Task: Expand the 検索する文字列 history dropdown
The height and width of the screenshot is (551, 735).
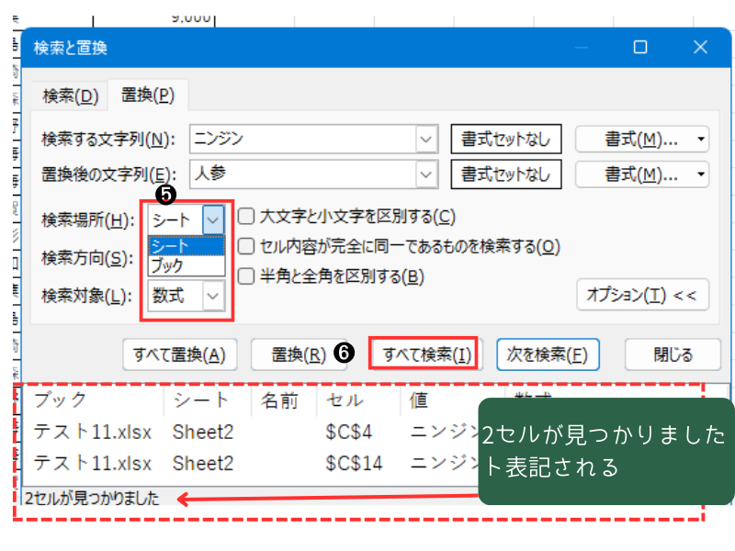Action: [426, 140]
